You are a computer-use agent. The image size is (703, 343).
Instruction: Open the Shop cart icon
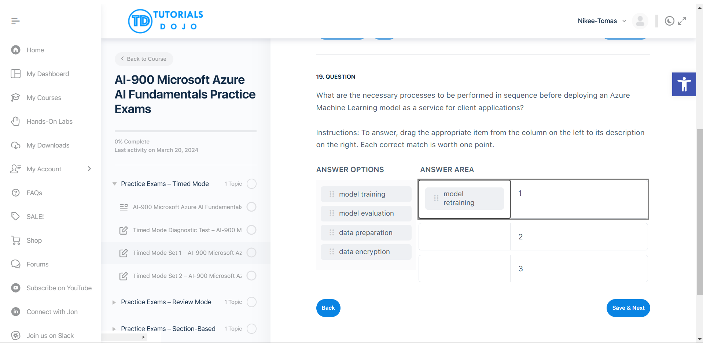click(16, 241)
